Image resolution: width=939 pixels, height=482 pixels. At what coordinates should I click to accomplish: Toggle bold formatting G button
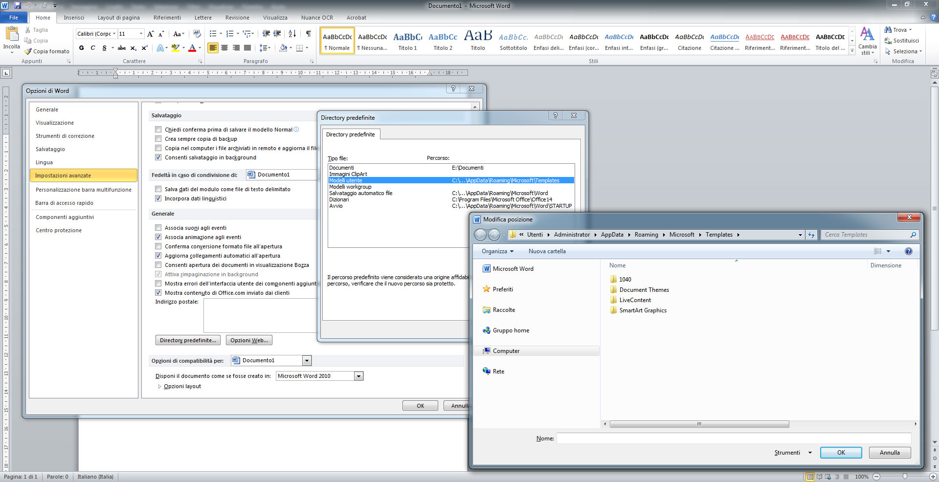pyautogui.click(x=81, y=48)
